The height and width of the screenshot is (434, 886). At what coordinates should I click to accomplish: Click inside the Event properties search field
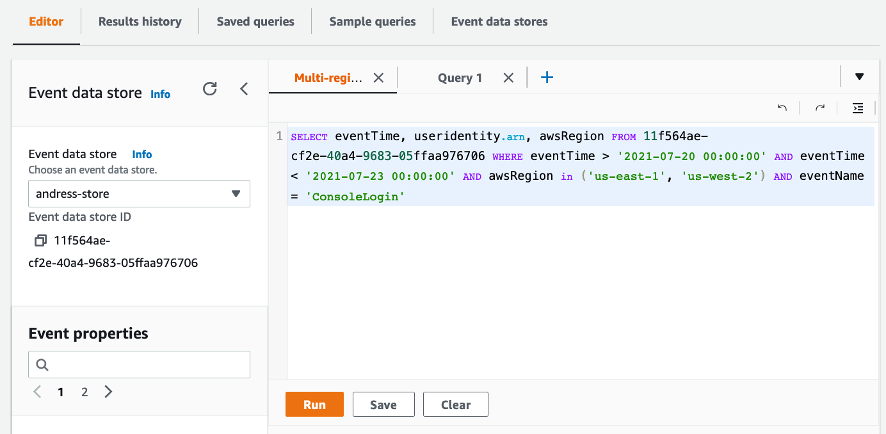(139, 364)
